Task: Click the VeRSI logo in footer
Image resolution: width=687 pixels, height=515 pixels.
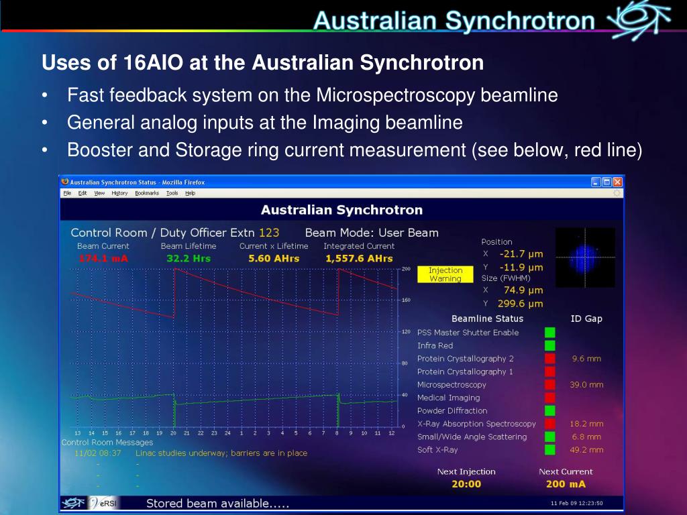Action: (x=103, y=503)
